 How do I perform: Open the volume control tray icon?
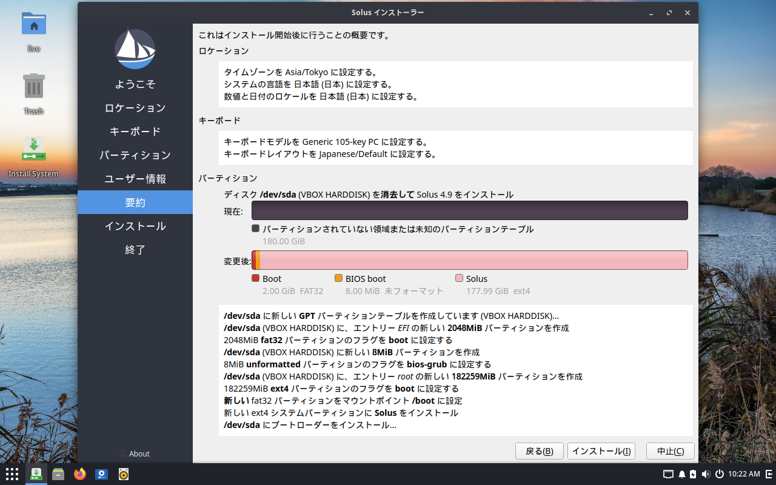click(x=706, y=474)
